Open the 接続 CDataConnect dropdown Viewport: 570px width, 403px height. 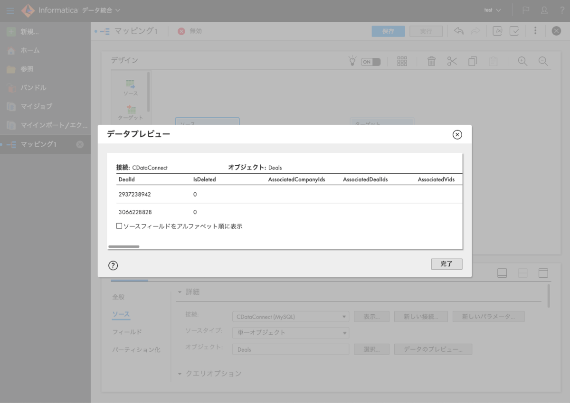(291, 317)
